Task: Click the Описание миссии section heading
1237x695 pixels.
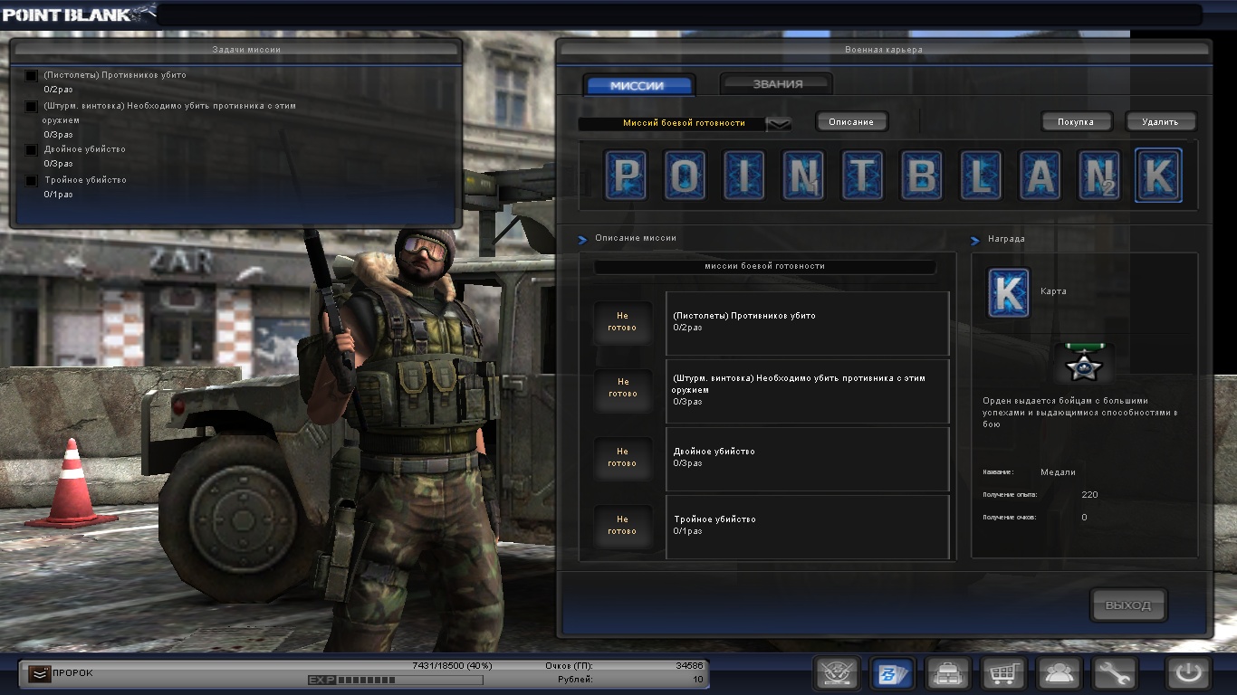Action: [x=635, y=238]
